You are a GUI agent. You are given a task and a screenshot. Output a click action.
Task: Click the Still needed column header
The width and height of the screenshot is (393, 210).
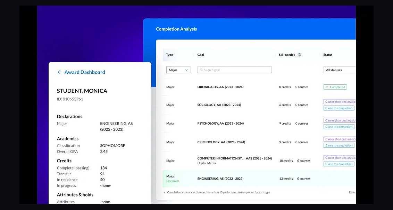tap(287, 55)
